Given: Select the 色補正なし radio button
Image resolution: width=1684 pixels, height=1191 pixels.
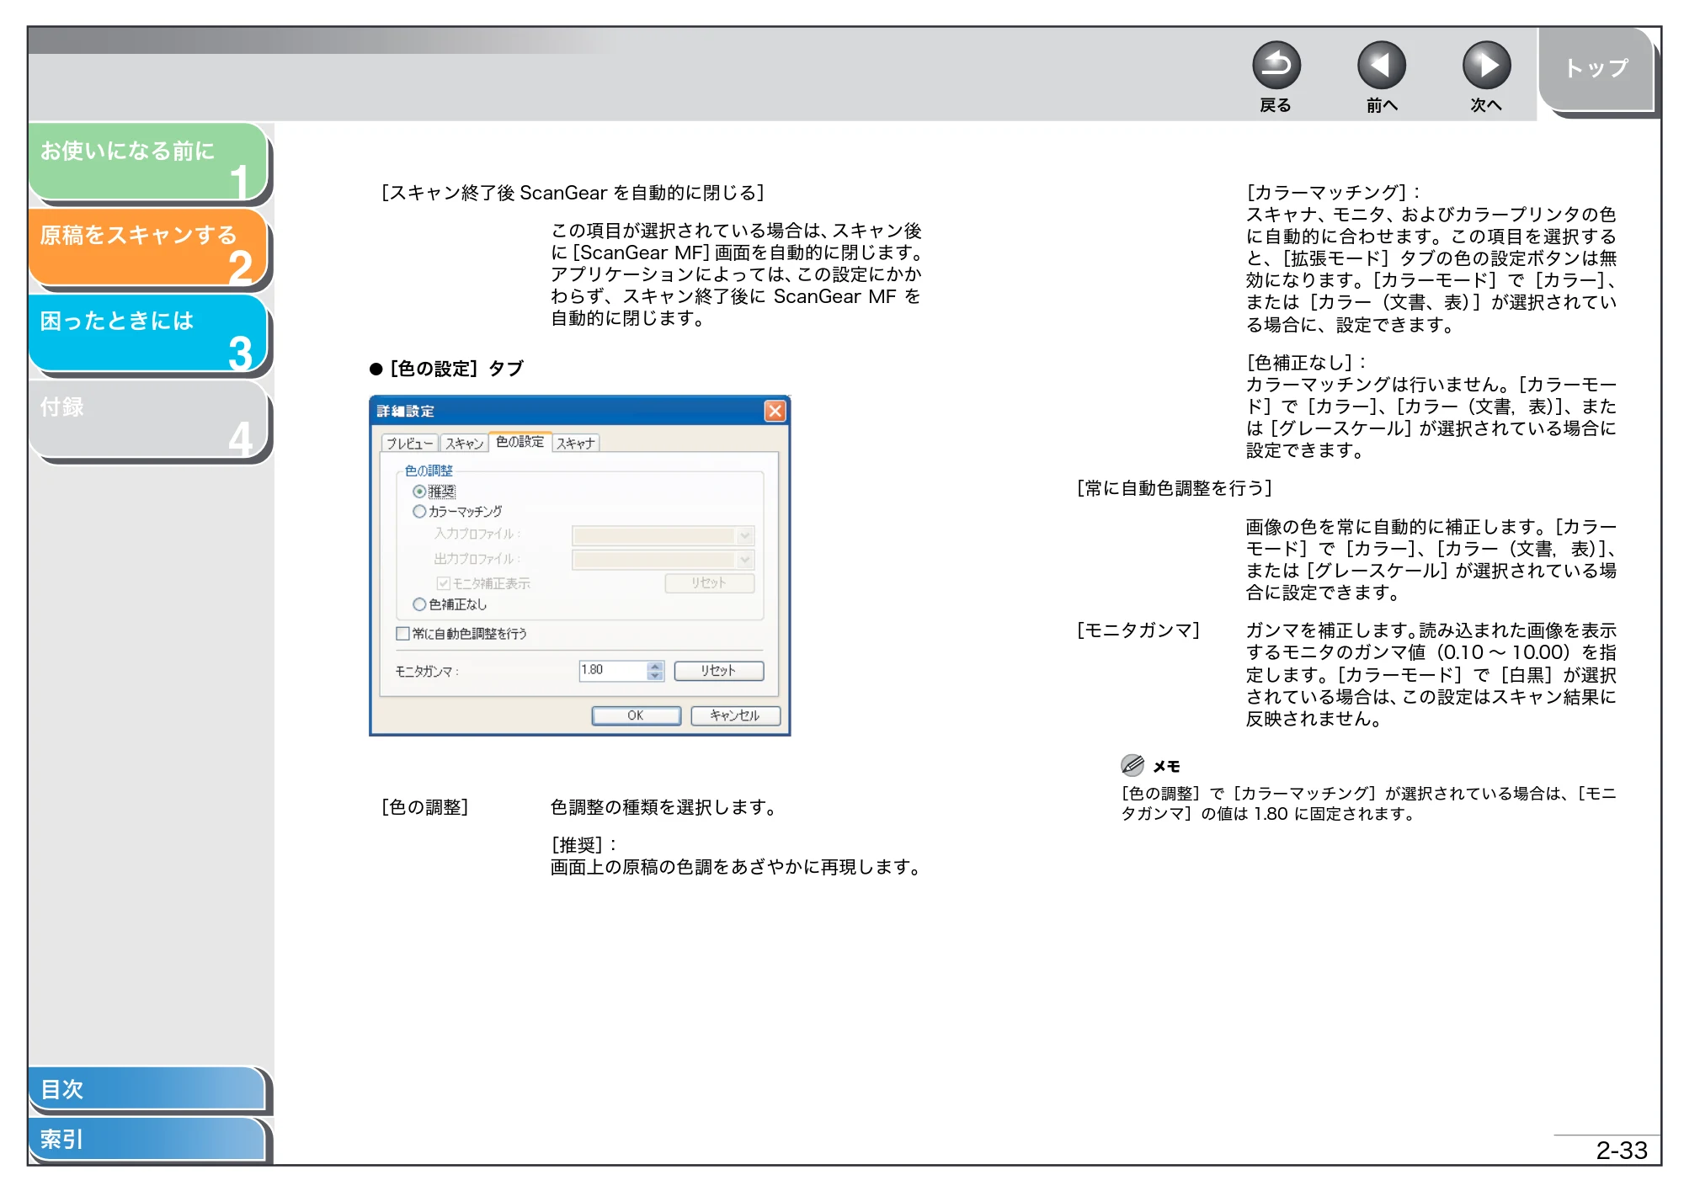Looking at the screenshot, I should tap(418, 604).
